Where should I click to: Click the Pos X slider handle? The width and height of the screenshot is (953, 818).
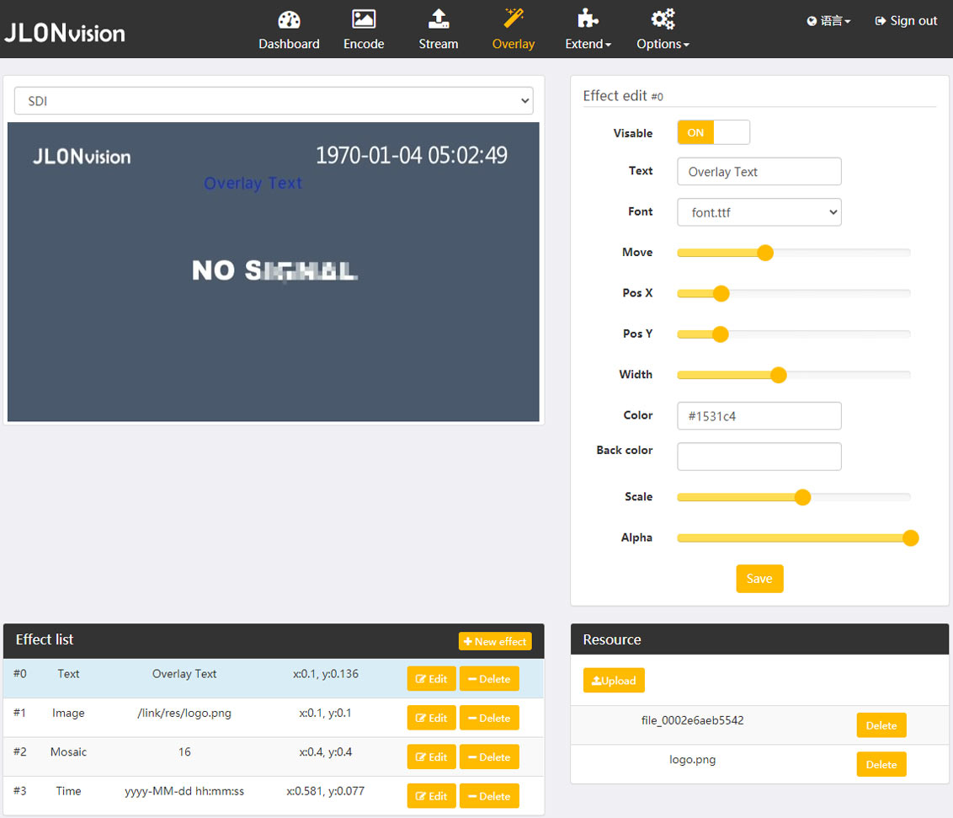[721, 293]
